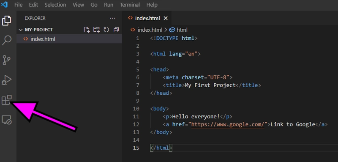This screenshot has height=162, width=338.
Task: Open the View menu
Action: [x=78, y=5]
